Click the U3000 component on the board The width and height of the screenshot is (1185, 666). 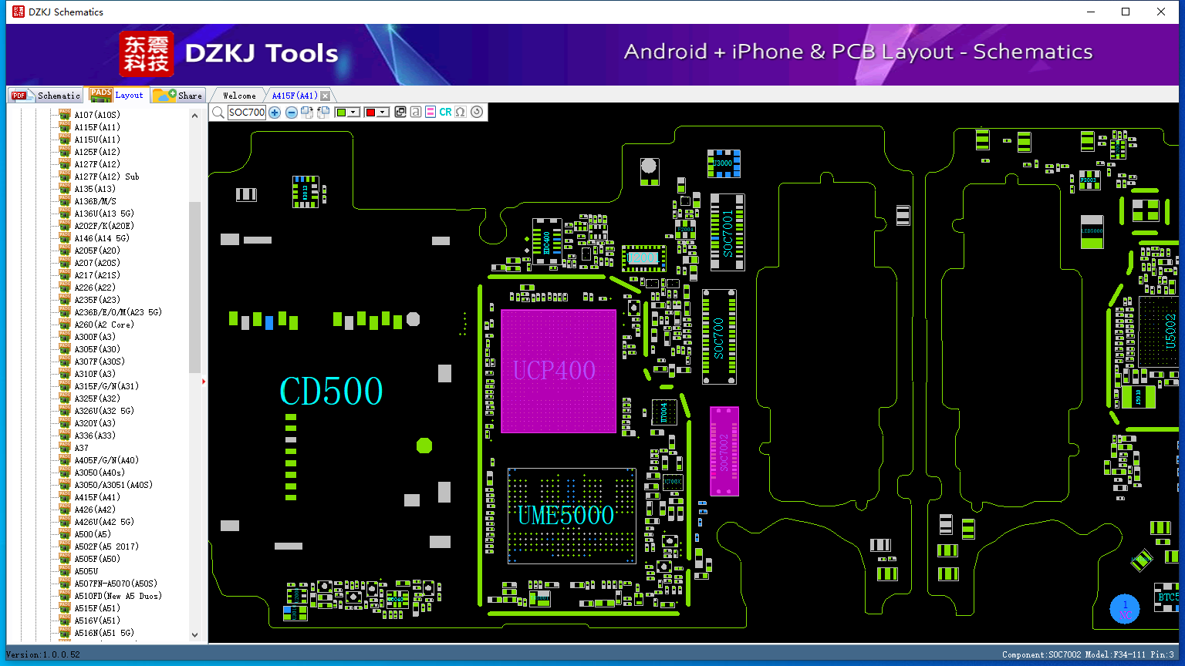(724, 163)
